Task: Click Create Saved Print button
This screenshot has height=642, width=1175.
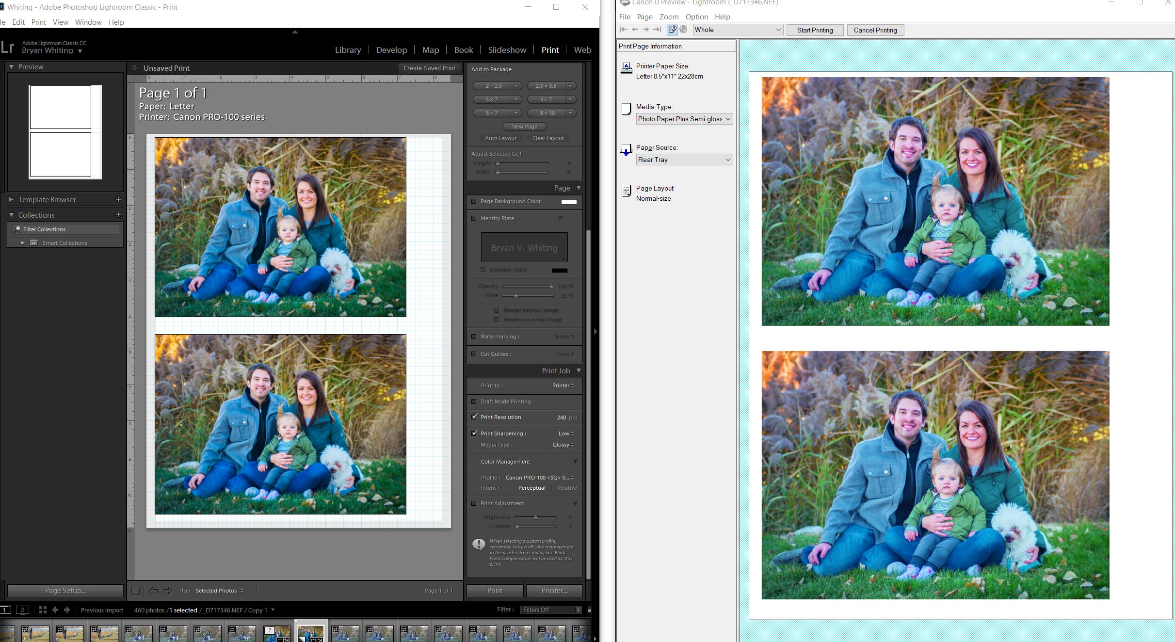Action: pyautogui.click(x=429, y=68)
